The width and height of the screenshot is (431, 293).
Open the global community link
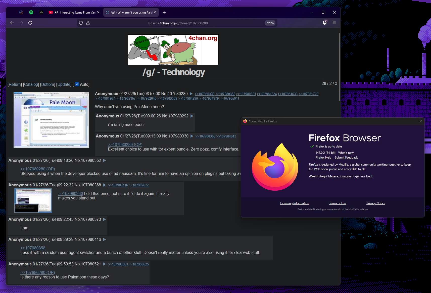pos(364,165)
